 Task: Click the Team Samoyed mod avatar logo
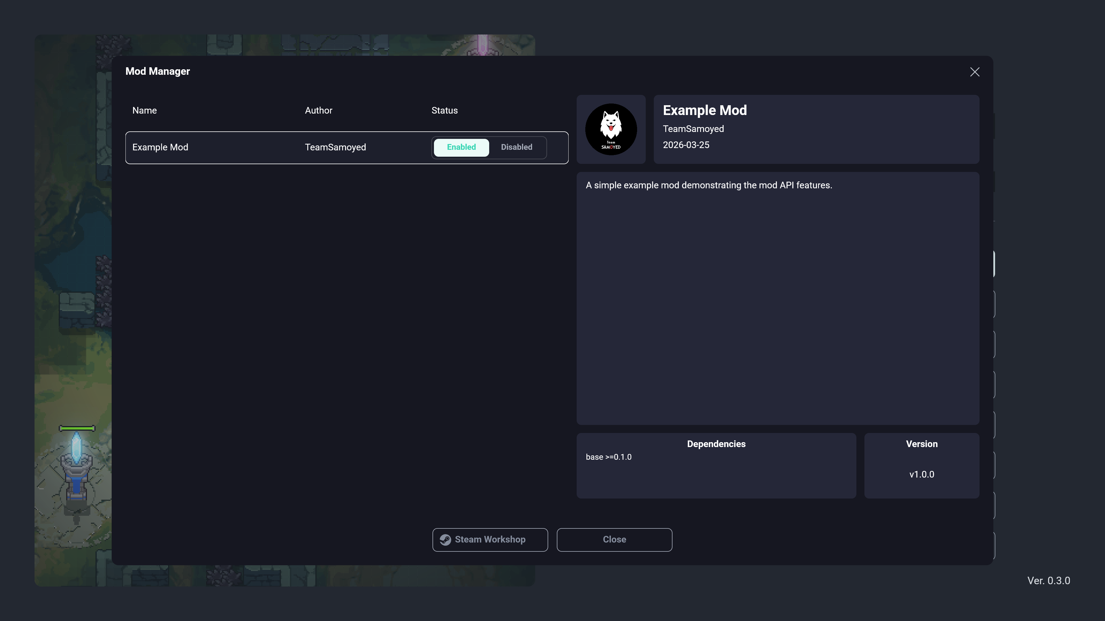(x=611, y=129)
